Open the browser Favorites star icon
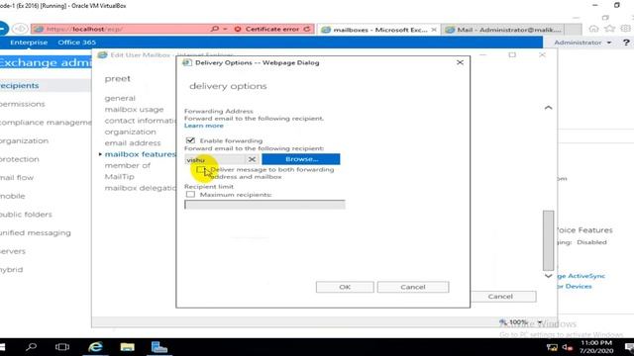The height and width of the screenshot is (356, 634). [x=610, y=29]
